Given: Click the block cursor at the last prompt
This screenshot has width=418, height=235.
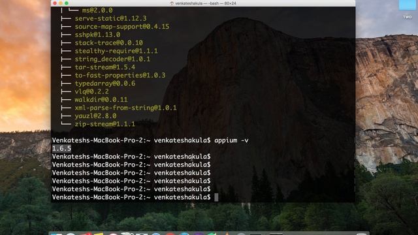Looking at the screenshot, I should click(216, 197).
